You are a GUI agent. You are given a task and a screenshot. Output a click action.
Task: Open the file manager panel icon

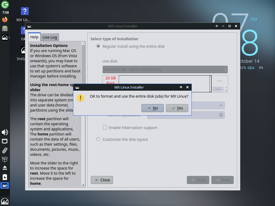(5, 28)
